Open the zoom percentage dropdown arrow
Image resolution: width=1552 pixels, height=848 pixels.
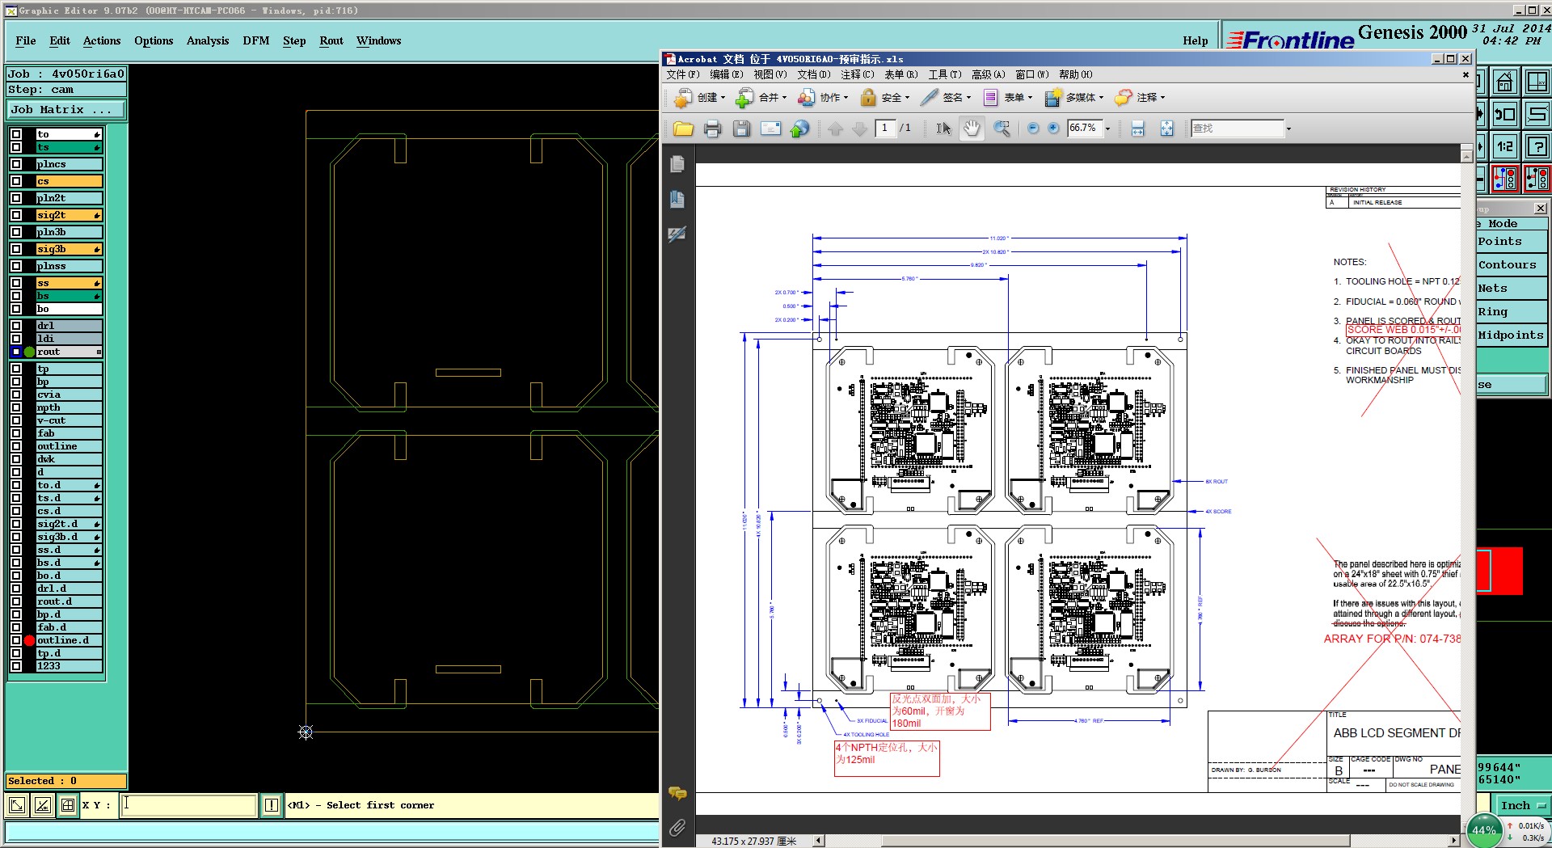(x=1107, y=129)
